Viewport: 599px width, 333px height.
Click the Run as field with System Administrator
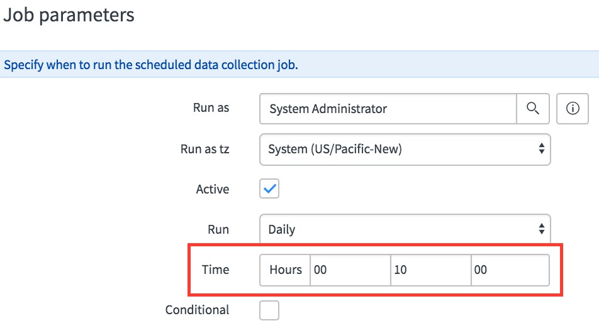point(388,109)
